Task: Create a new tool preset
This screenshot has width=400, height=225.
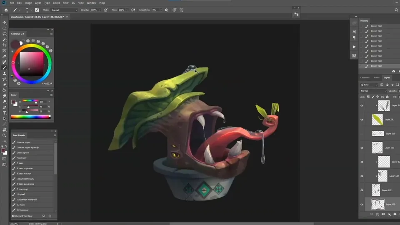Action: (x=44, y=216)
